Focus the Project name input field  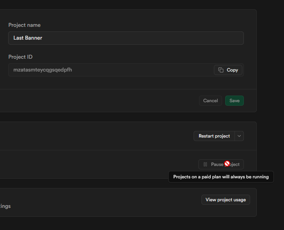(126, 38)
